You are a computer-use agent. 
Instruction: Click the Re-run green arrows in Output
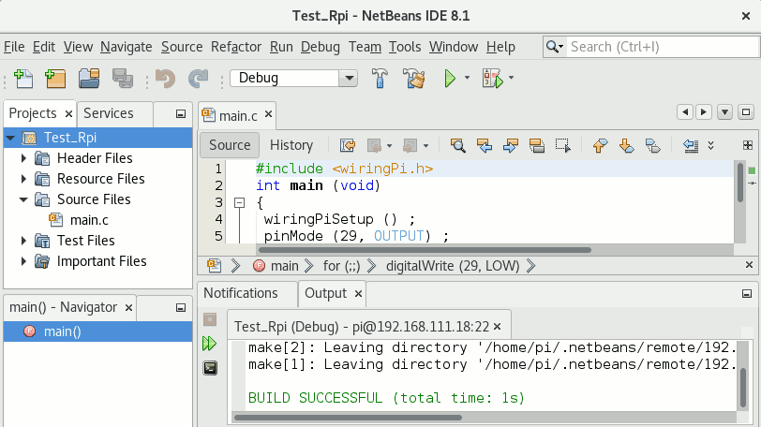tap(210, 344)
